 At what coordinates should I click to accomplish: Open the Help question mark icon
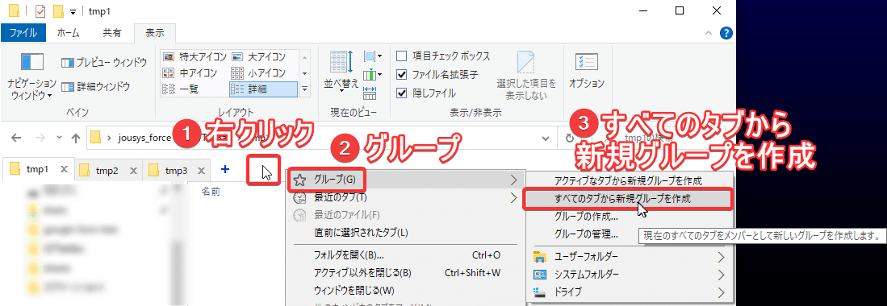tap(726, 34)
